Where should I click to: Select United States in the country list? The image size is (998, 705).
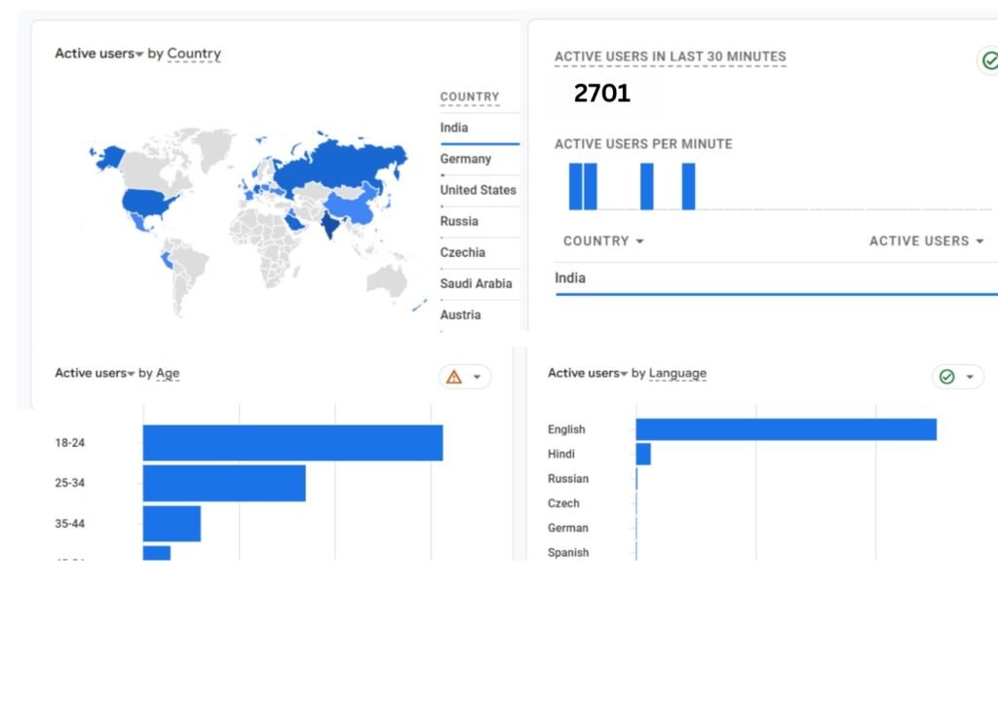(x=478, y=190)
